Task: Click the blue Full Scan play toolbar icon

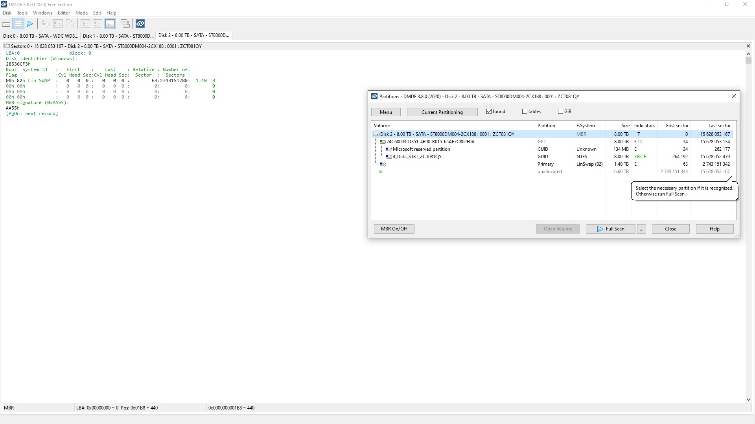Action: pos(30,24)
